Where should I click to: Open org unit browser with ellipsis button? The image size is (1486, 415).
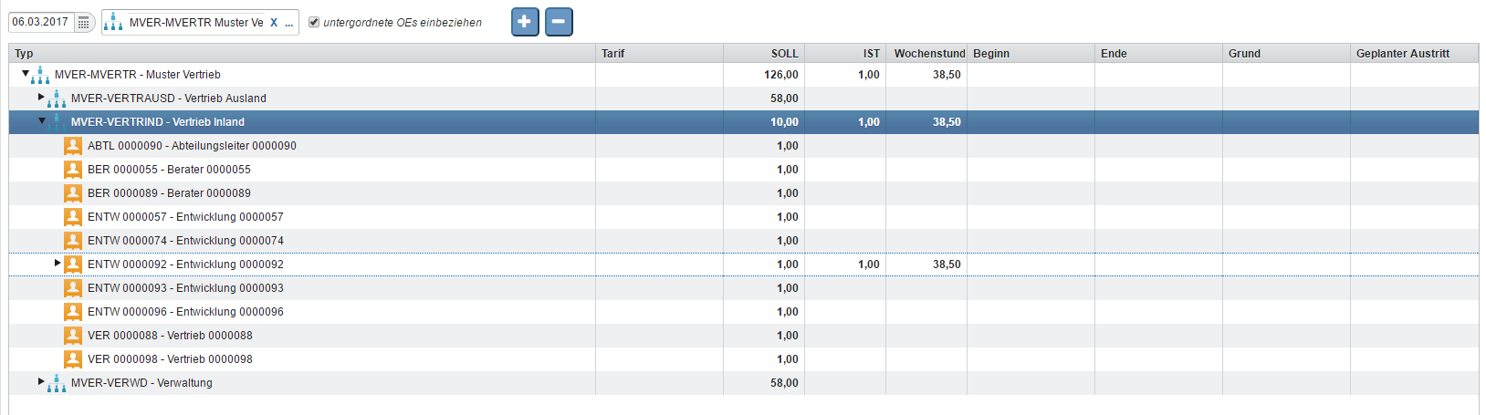click(289, 23)
